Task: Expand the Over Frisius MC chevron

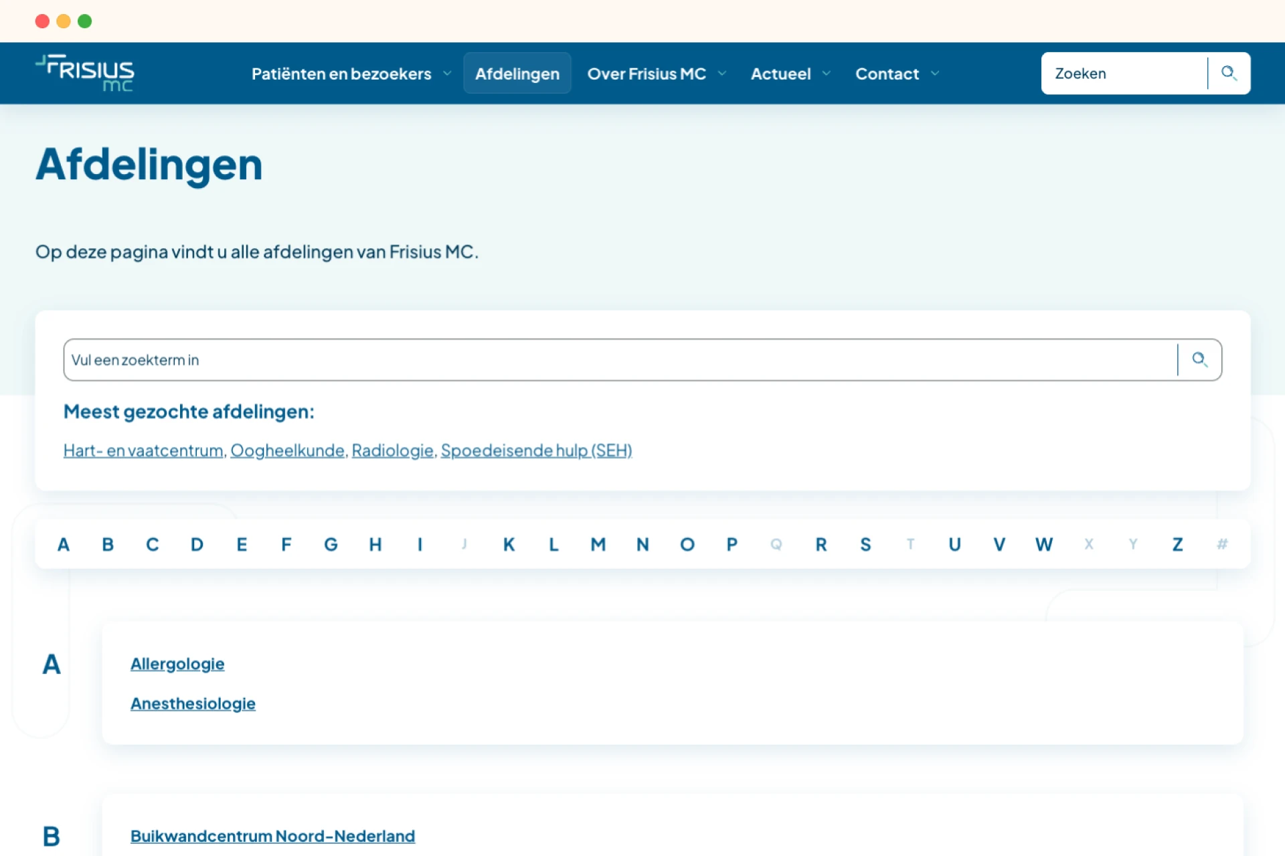Action: tap(722, 74)
